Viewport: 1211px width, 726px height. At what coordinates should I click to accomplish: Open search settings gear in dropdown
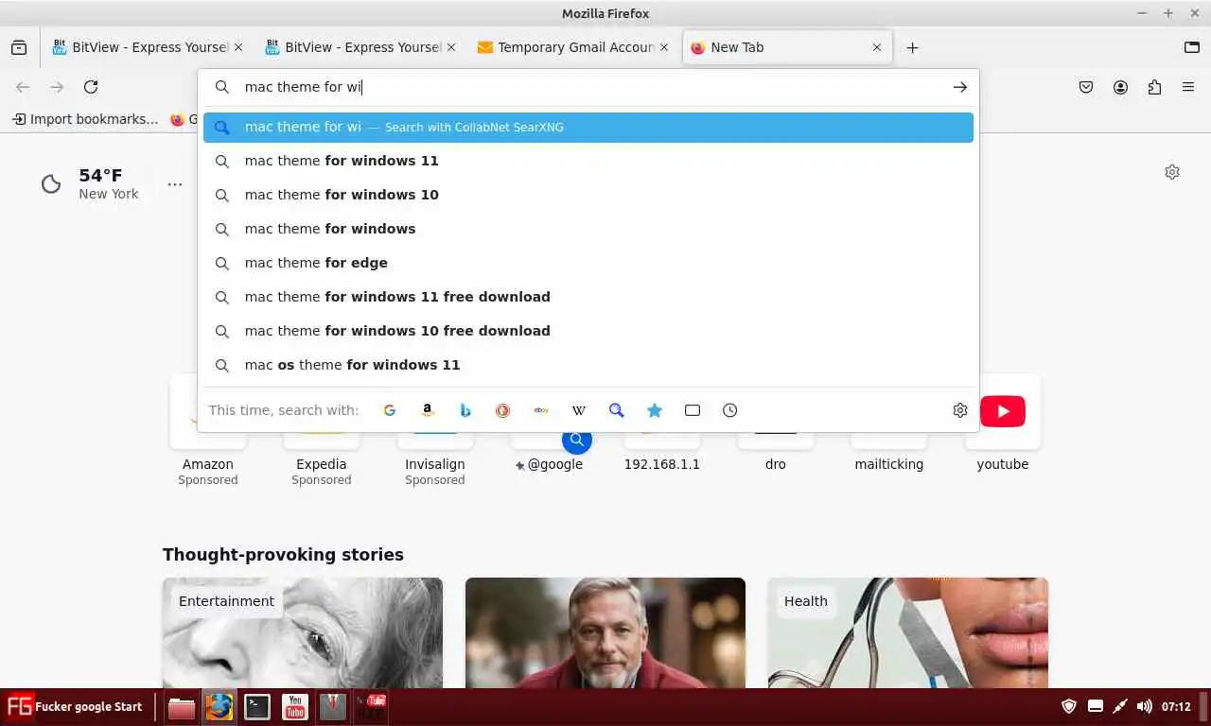(960, 410)
